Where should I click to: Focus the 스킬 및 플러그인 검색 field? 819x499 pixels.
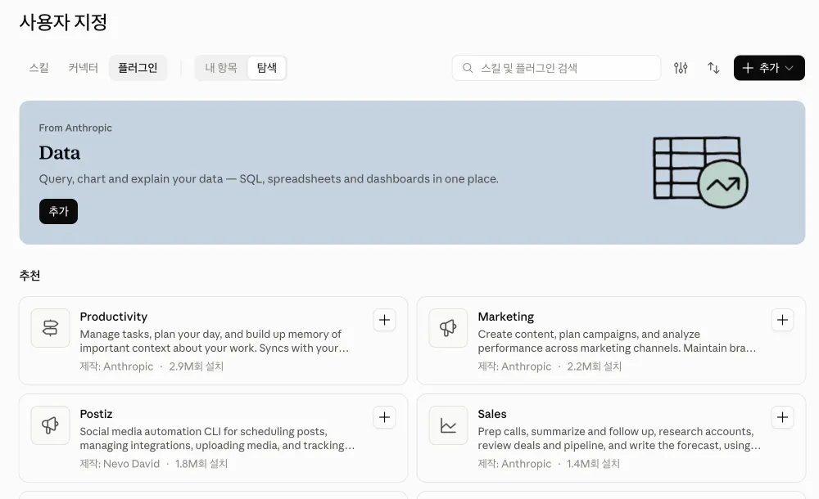tap(556, 68)
